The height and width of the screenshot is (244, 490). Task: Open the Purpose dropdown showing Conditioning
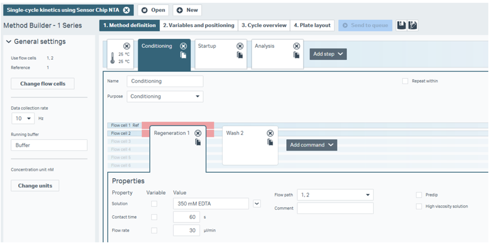click(165, 96)
